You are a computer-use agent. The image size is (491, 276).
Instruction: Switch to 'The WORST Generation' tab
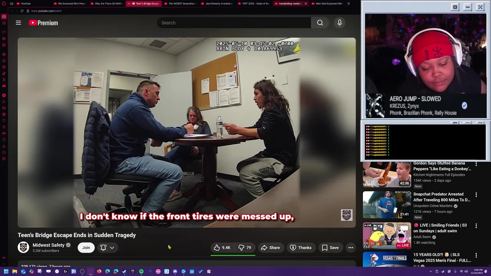180,3
